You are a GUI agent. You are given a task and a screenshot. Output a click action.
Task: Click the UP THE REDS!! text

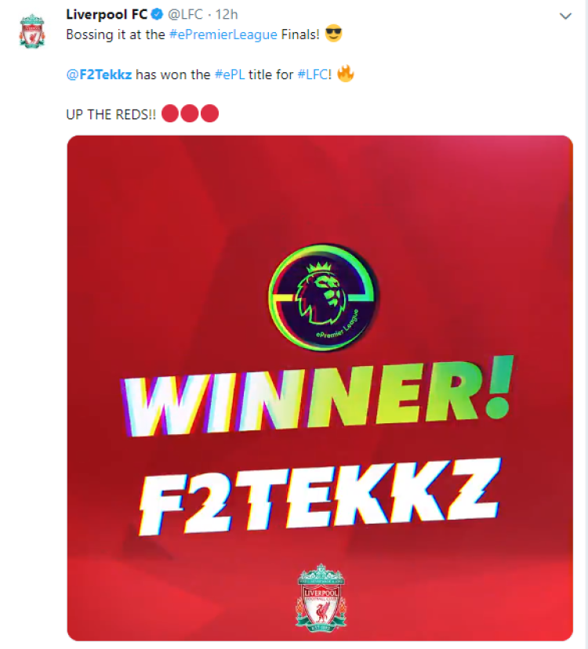tap(111, 114)
